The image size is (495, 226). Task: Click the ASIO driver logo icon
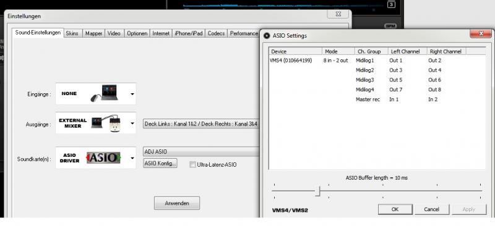103,157
